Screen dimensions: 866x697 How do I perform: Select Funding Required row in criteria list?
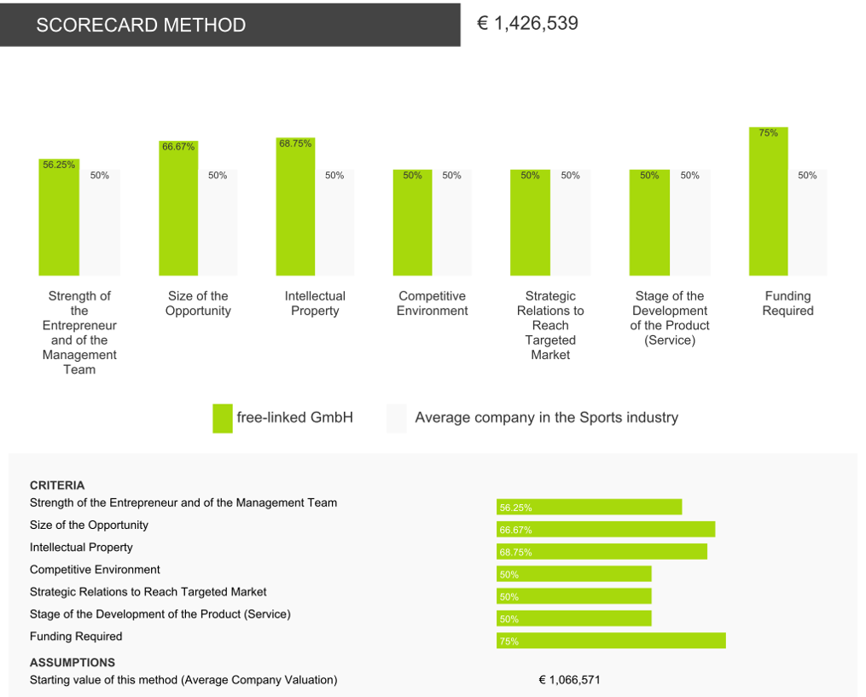(x=76, y=636)
